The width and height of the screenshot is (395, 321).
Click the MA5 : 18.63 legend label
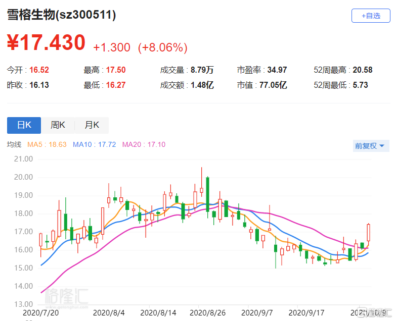tap(47, 144)
